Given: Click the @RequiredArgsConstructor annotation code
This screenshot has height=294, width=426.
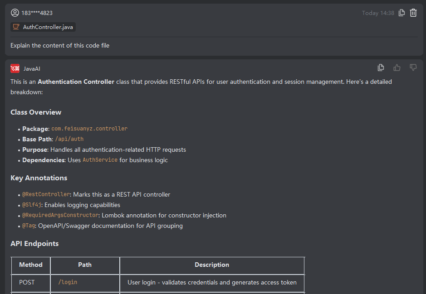Looking at the screenshot, I should tap(60, 215).
